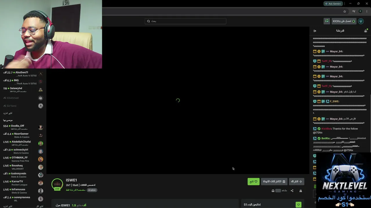The height and width of the screenshot is (208, 371).
Task: Click the احصل على KICKs button
Action: [x=344, y=21]
